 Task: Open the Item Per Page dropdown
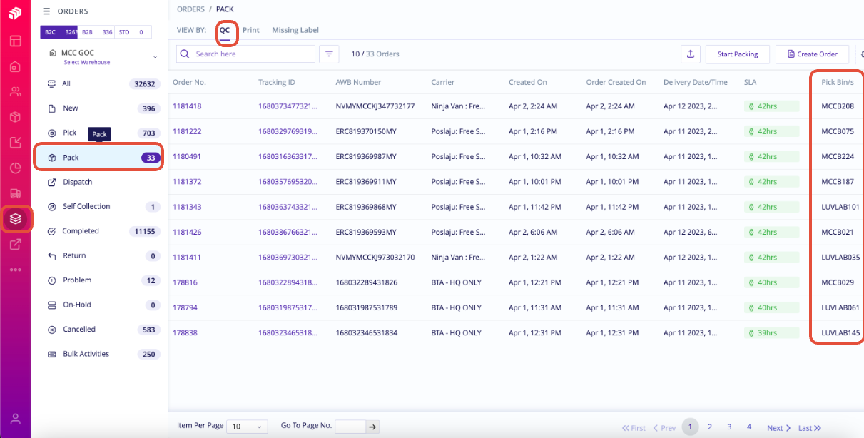[x=247, y=427]
